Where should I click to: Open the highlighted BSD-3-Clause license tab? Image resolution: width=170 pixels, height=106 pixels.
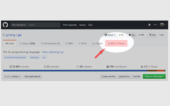[116, 43]
